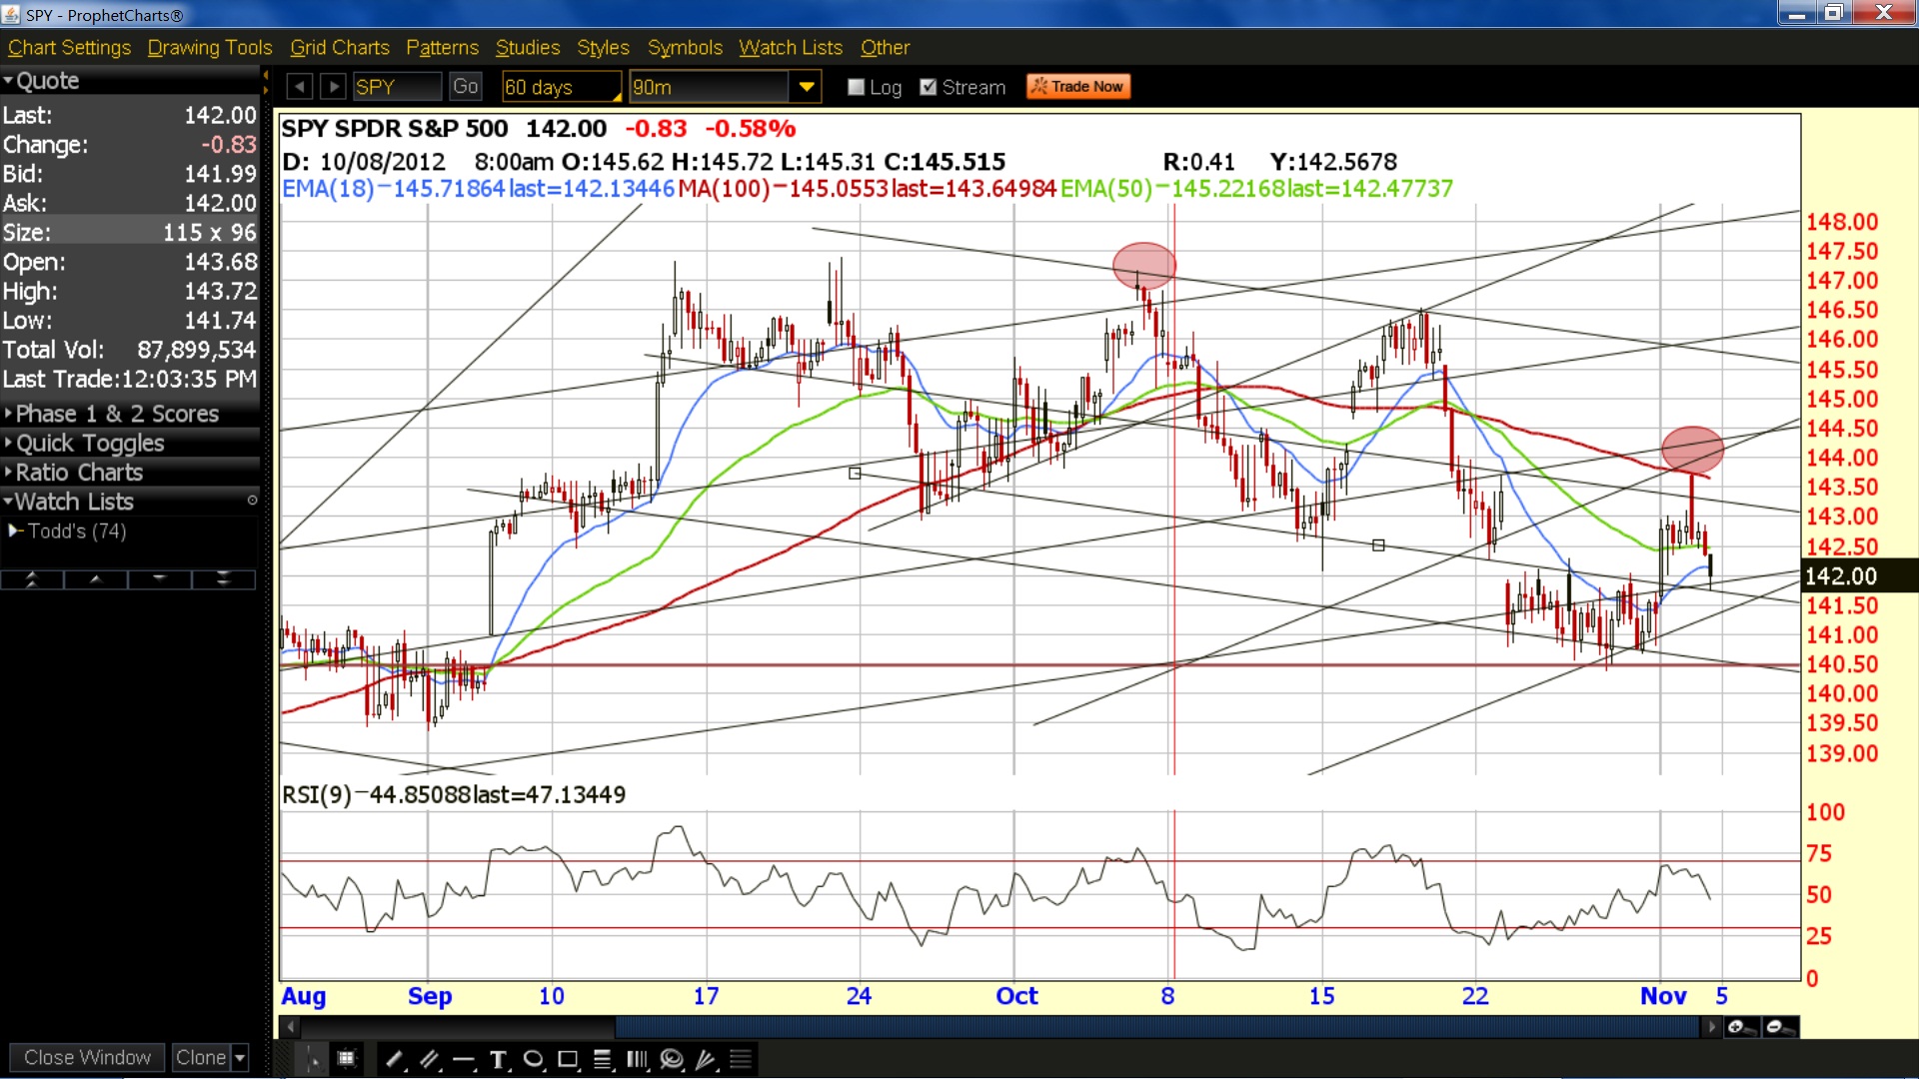Enable the Log scale checkbox
The width and height of the screenshot is (1919, 1079).
856,87
